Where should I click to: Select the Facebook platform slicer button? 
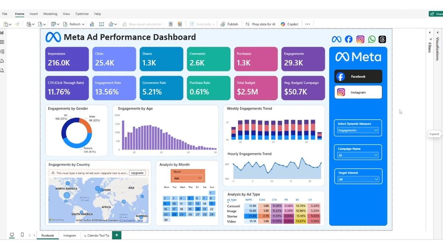[358, 76]
